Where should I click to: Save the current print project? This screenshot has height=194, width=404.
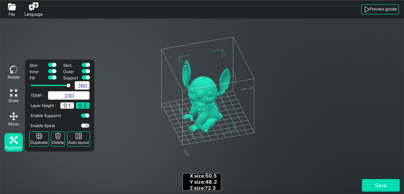381,185
